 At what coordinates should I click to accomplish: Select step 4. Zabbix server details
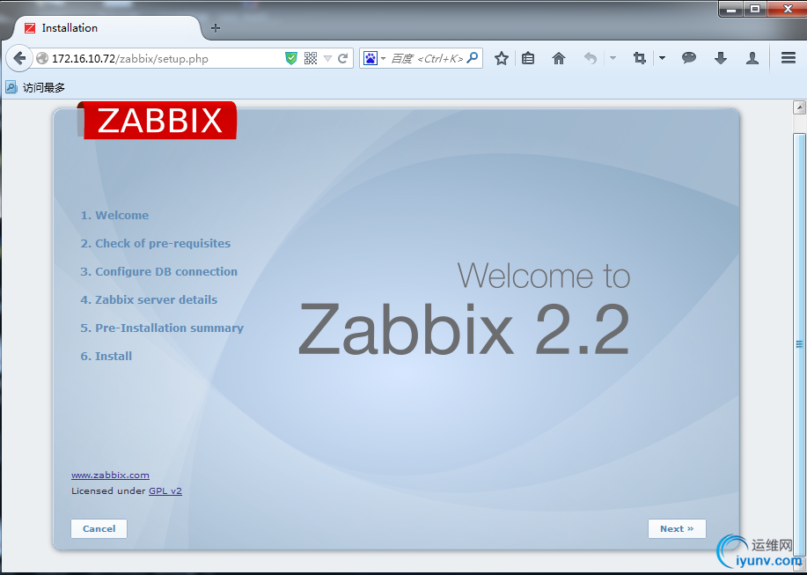(149, 299)
